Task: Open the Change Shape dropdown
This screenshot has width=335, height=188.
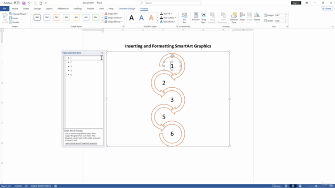Action: tap(18, 14)
